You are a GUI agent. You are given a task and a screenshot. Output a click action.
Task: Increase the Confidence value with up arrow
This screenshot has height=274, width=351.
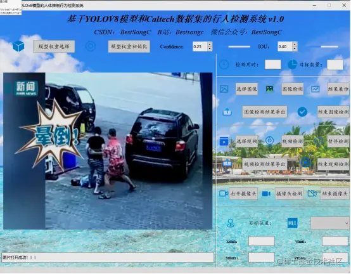(210, 44)
